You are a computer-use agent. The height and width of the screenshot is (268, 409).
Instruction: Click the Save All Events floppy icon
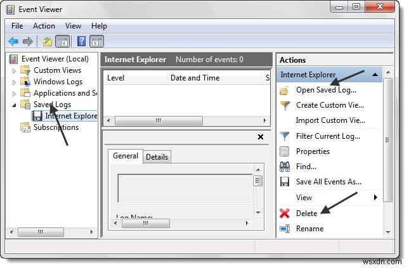(x=285, y=182)
